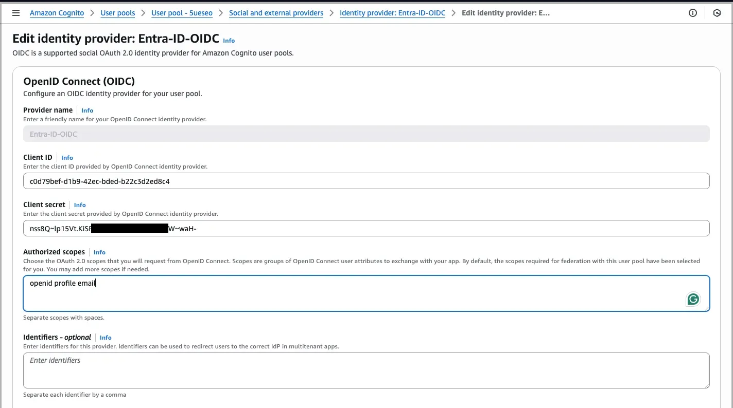
Task: Click Info link beside page title
Action: click(x=229, y=41)
